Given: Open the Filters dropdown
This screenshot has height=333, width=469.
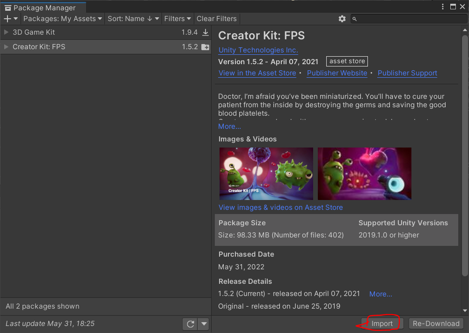Looking at the screenshot, I should 177,19.
